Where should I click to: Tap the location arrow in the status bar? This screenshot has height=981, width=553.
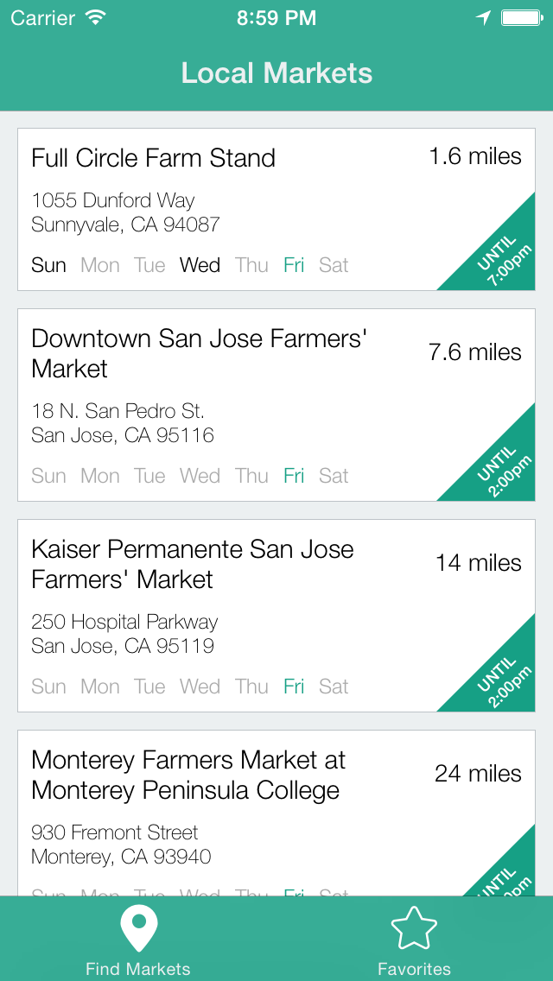(483, 16)
